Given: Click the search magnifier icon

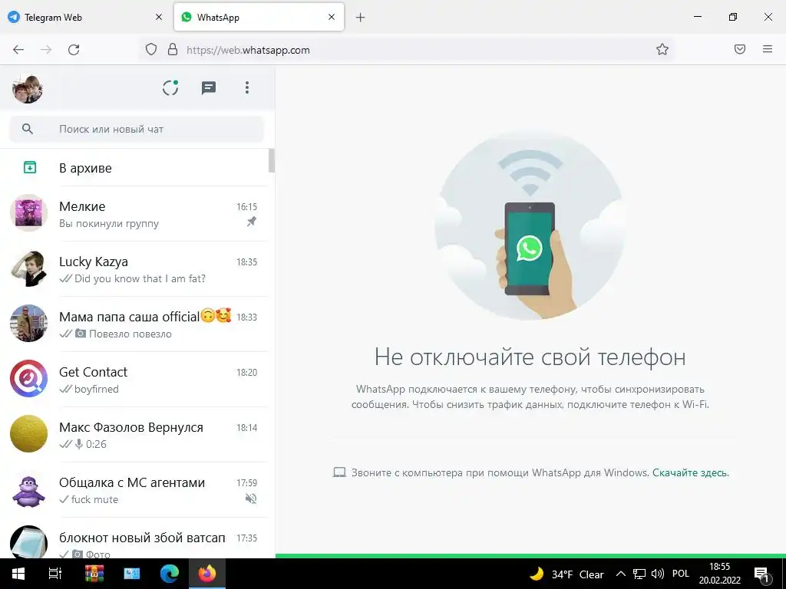Looking at the screenshot, I should 28,129.
